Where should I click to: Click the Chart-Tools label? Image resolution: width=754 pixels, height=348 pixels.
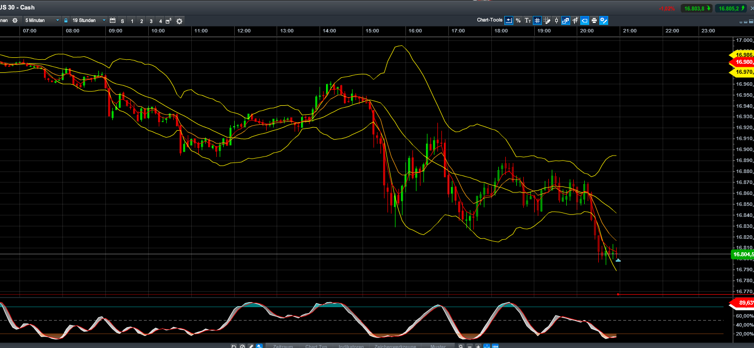tap(490, 20)
